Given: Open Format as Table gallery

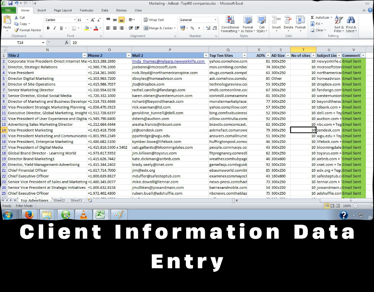Looking at the screenshot, I should pos(248,24).
